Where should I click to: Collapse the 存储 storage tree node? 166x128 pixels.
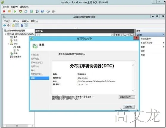[9, 44]
